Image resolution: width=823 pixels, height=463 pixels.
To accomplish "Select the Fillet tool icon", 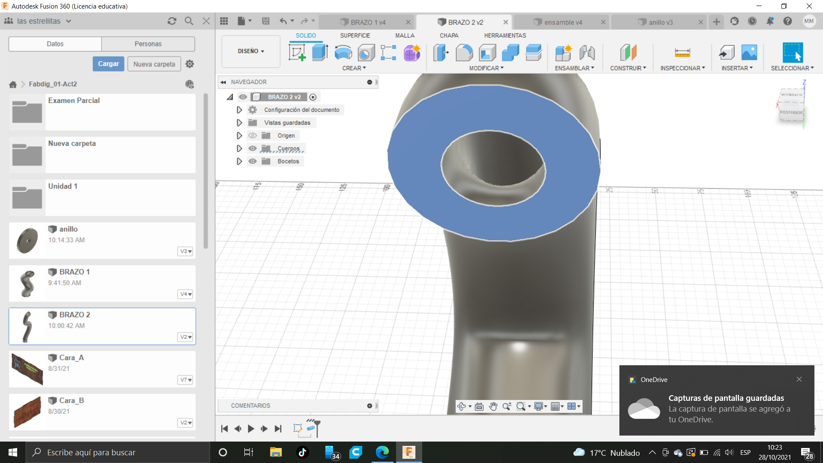I will (x=464, y=53).
